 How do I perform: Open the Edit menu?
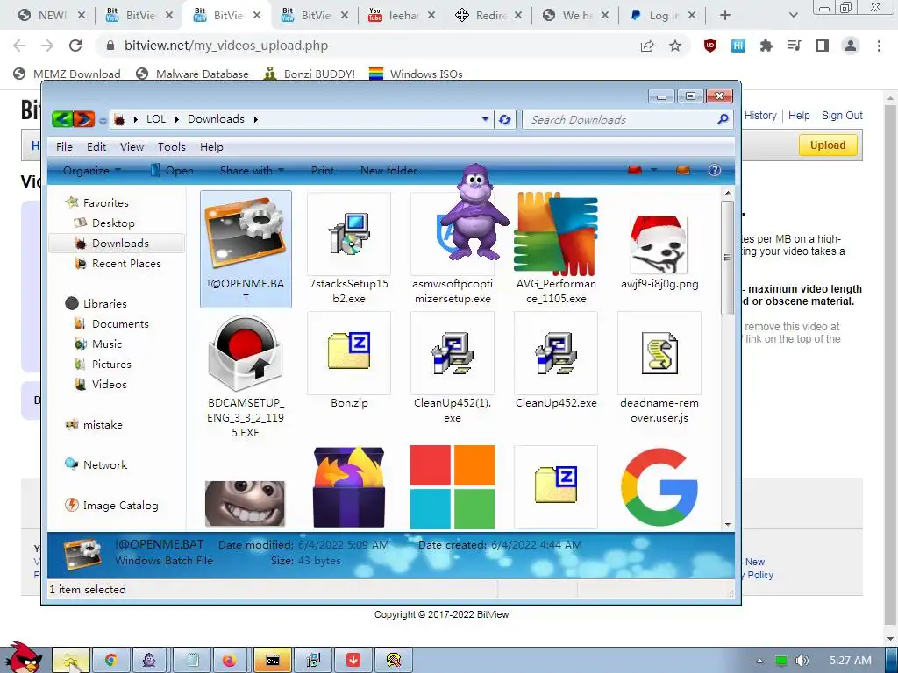[96, 146]
